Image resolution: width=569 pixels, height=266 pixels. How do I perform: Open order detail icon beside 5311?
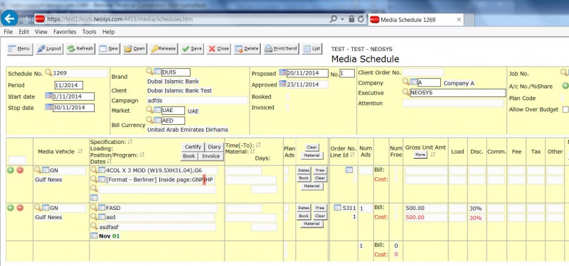point(337,208)
